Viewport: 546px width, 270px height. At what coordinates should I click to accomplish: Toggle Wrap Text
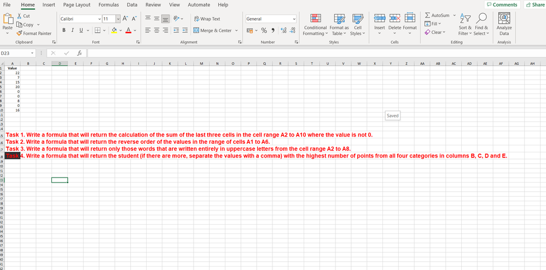(207, 19)
